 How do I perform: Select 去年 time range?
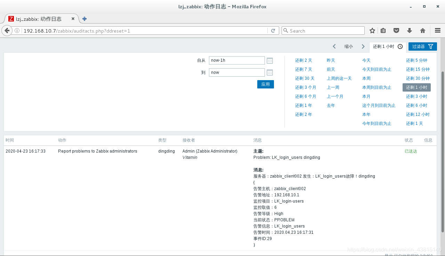coord(331,105)
